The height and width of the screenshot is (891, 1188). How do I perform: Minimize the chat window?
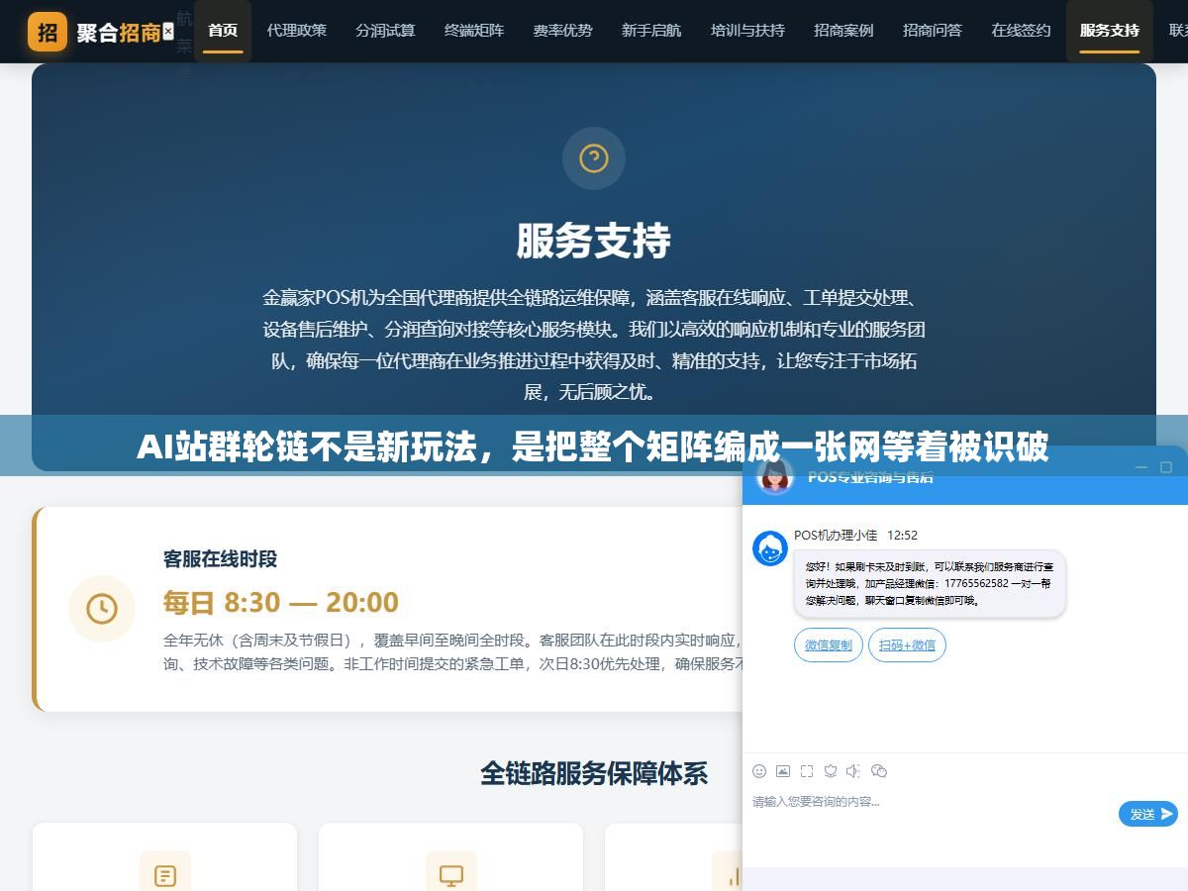pos(1140,467)
